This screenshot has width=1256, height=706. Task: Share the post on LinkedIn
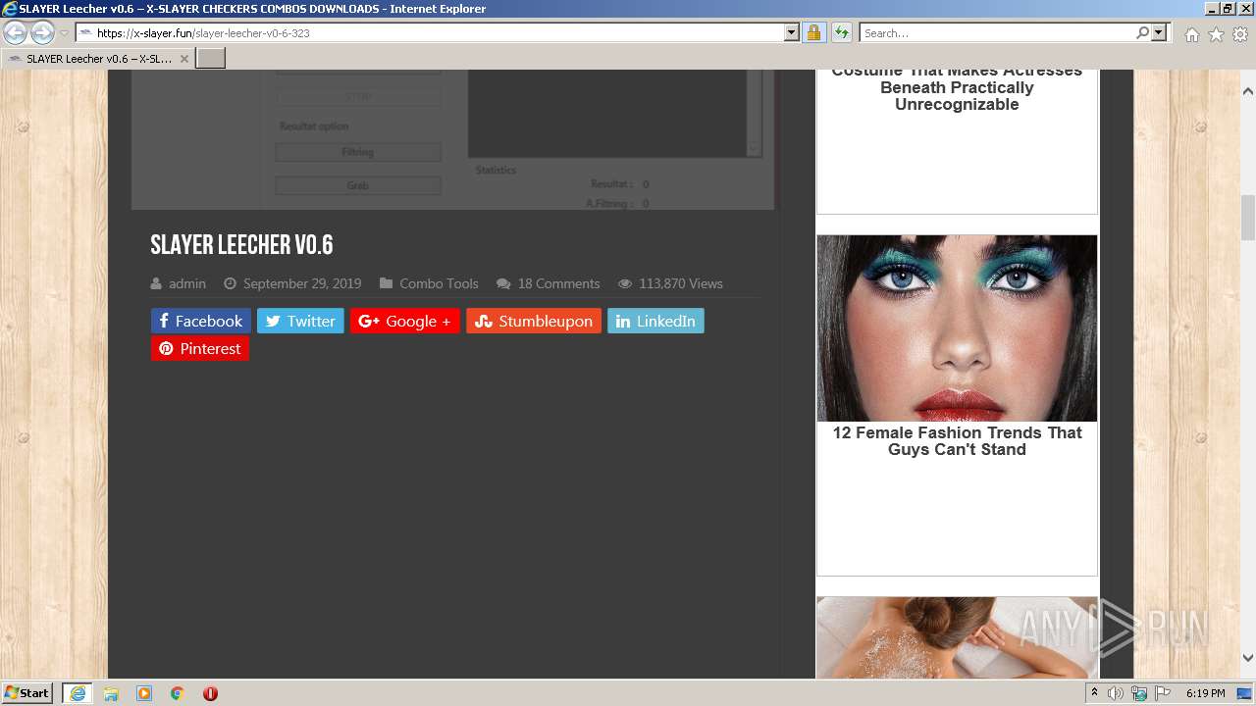pos(655,321)
